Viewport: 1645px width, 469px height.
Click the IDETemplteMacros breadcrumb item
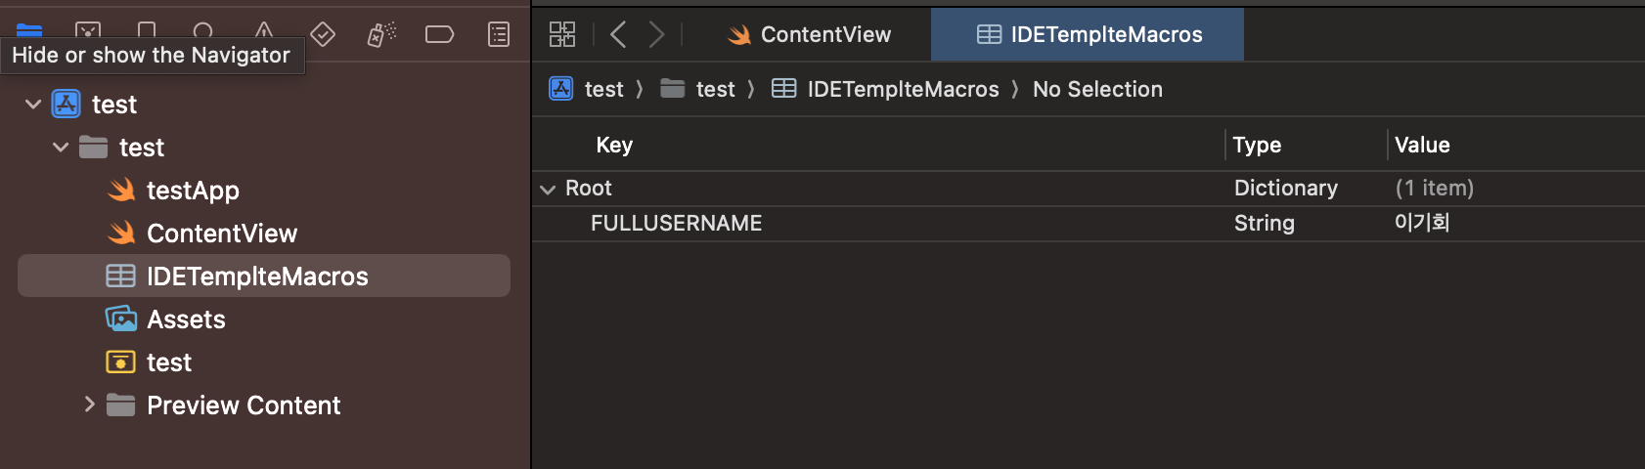pyautogui.click(x=902, y=89)
